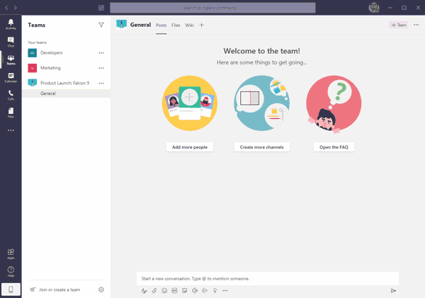Open the Praise badge icon
This screenshot has height=298, width=425.
coord(215,291)
